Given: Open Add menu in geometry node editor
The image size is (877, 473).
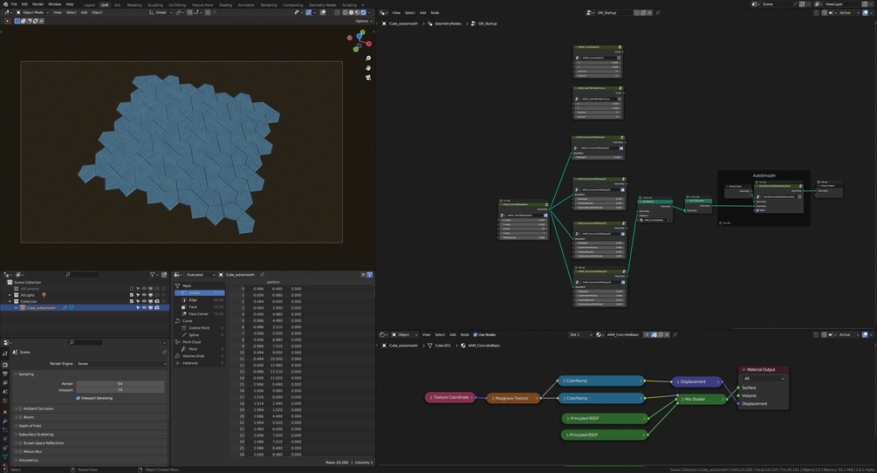Looking at the screenshot, I should tap(423, 12).
